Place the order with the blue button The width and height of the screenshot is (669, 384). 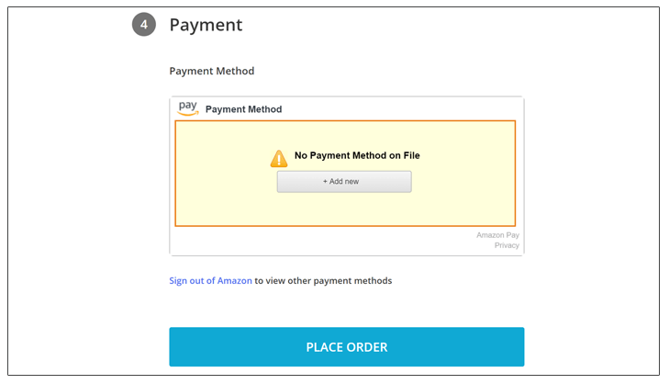click(347, 347)
